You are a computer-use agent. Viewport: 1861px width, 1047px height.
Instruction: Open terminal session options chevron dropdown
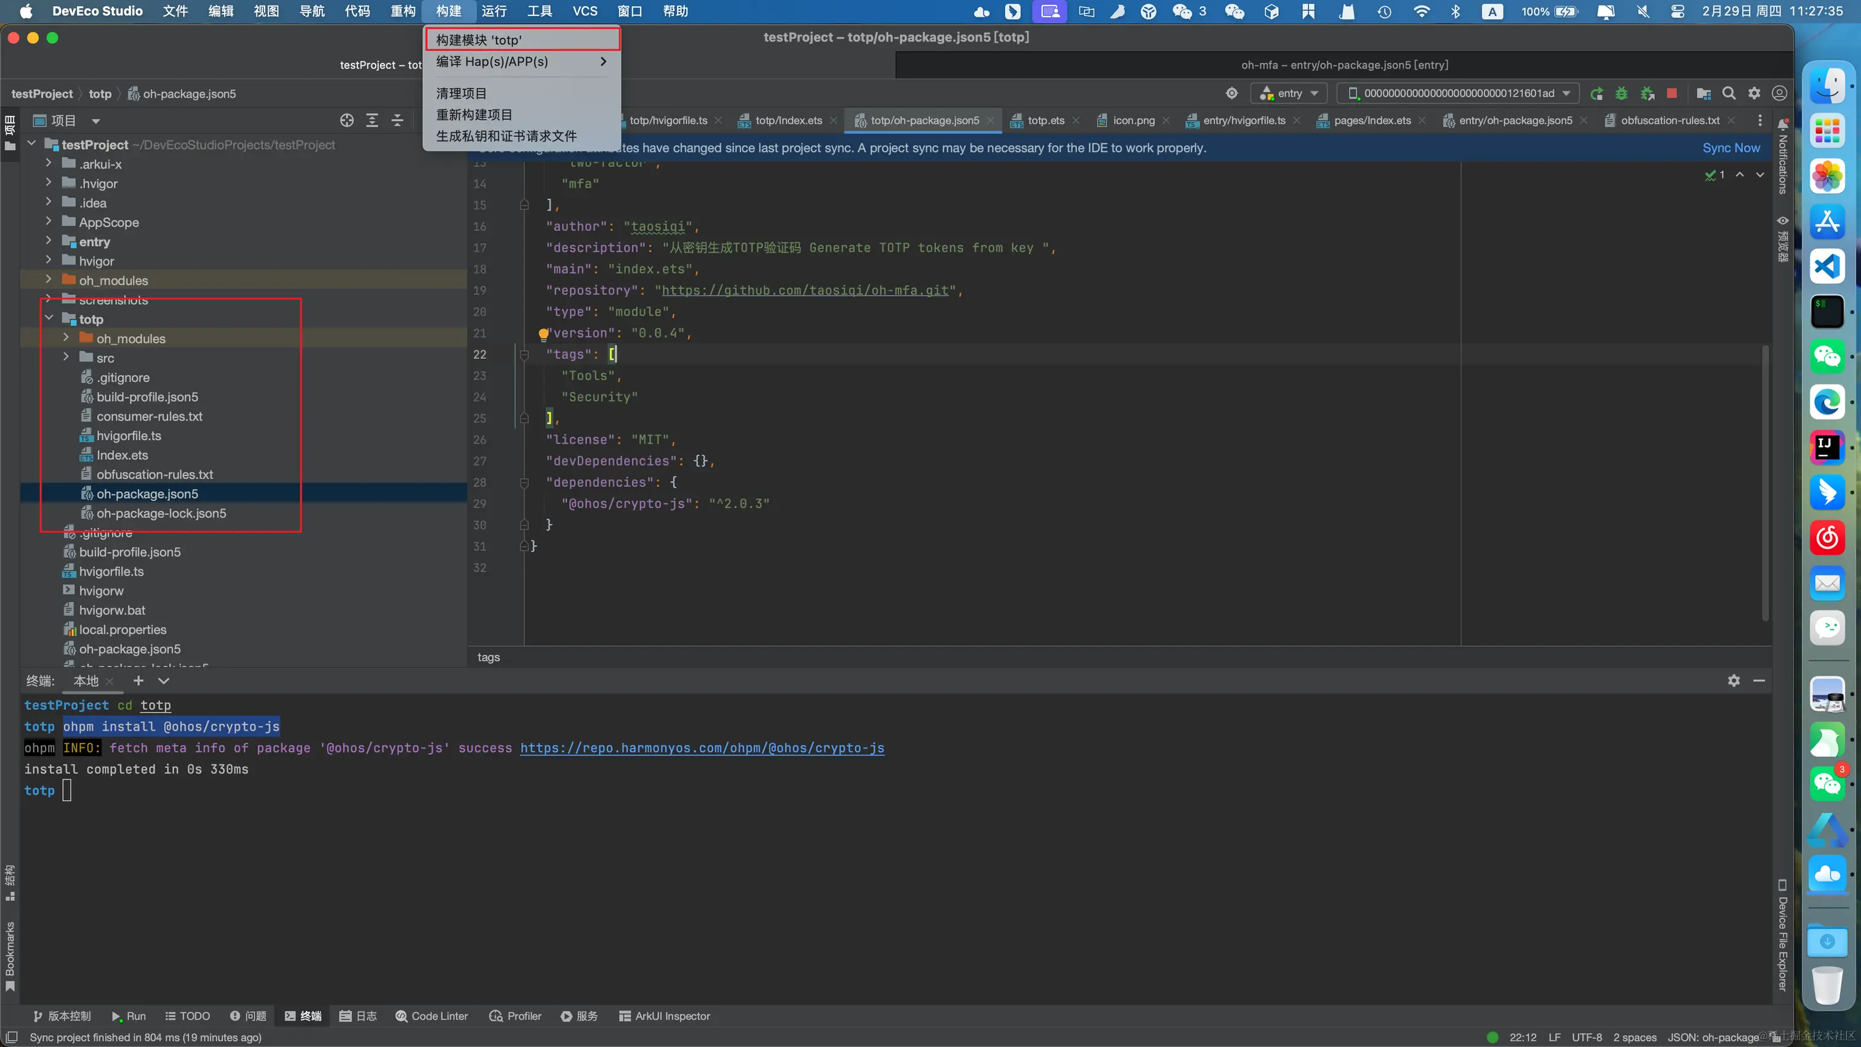pos(164,681)
